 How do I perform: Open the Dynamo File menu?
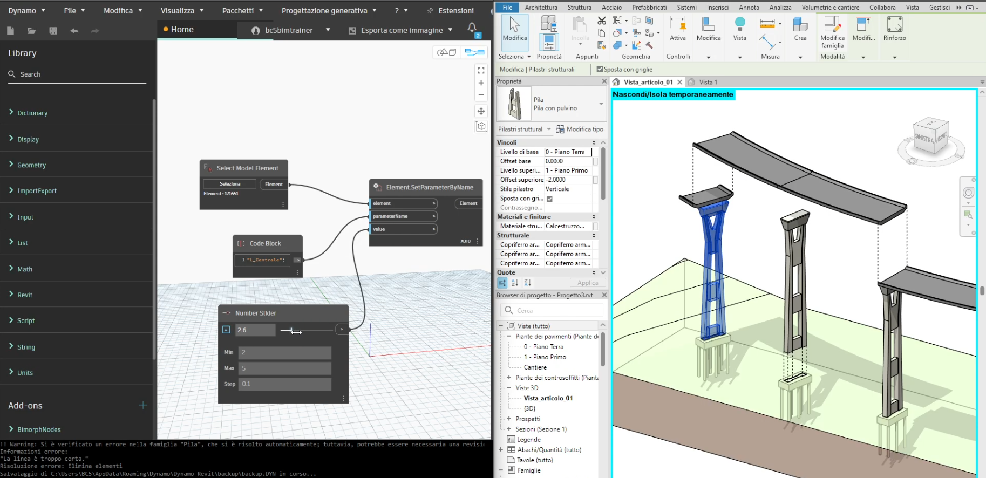[x=74, y=10]
